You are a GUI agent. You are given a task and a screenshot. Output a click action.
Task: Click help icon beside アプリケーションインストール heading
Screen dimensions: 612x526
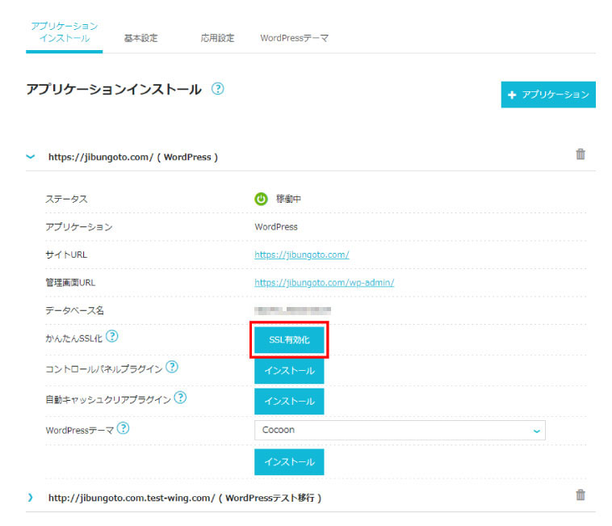tap(217, 90)
